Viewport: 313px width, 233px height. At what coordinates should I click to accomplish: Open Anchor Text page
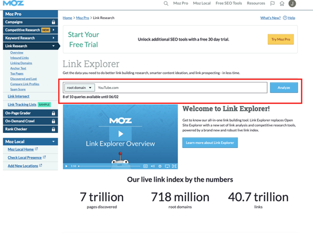coord(18,68)
